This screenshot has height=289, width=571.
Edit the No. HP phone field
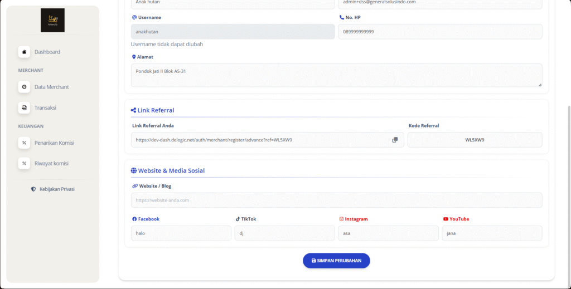440,32
